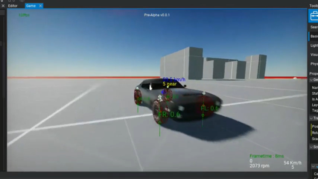318x179 pixels.
Task: Click the Is Active property row
Action: click(315, 99)
